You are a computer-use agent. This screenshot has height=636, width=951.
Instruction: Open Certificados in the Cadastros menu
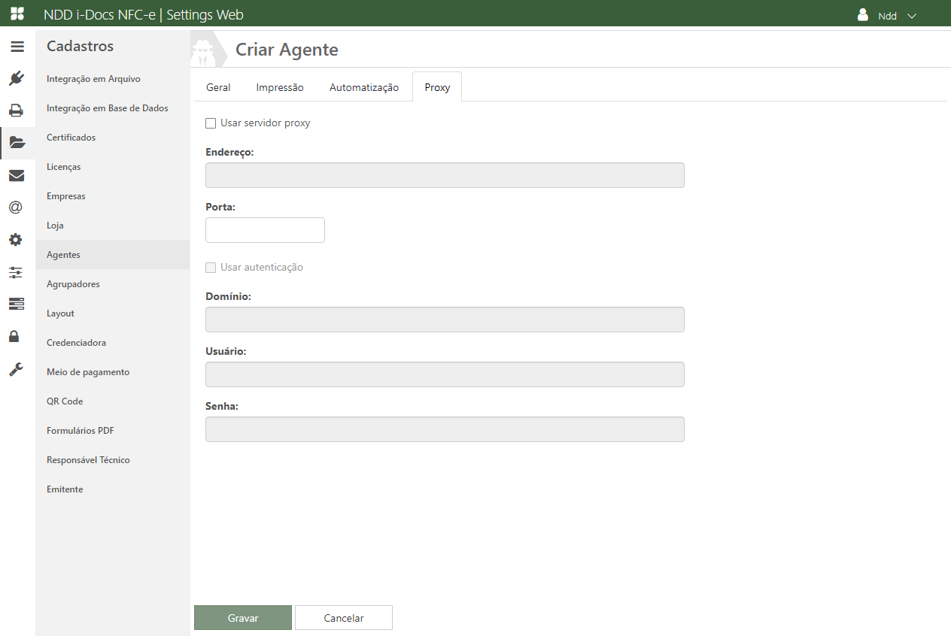click(71, 138)
